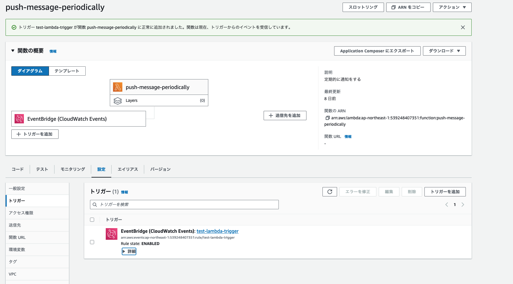Image resolution: width=513 pixels, height=284 pixels.
Task: Click the push-message-periodically function box
Action: tap(159, 87)
